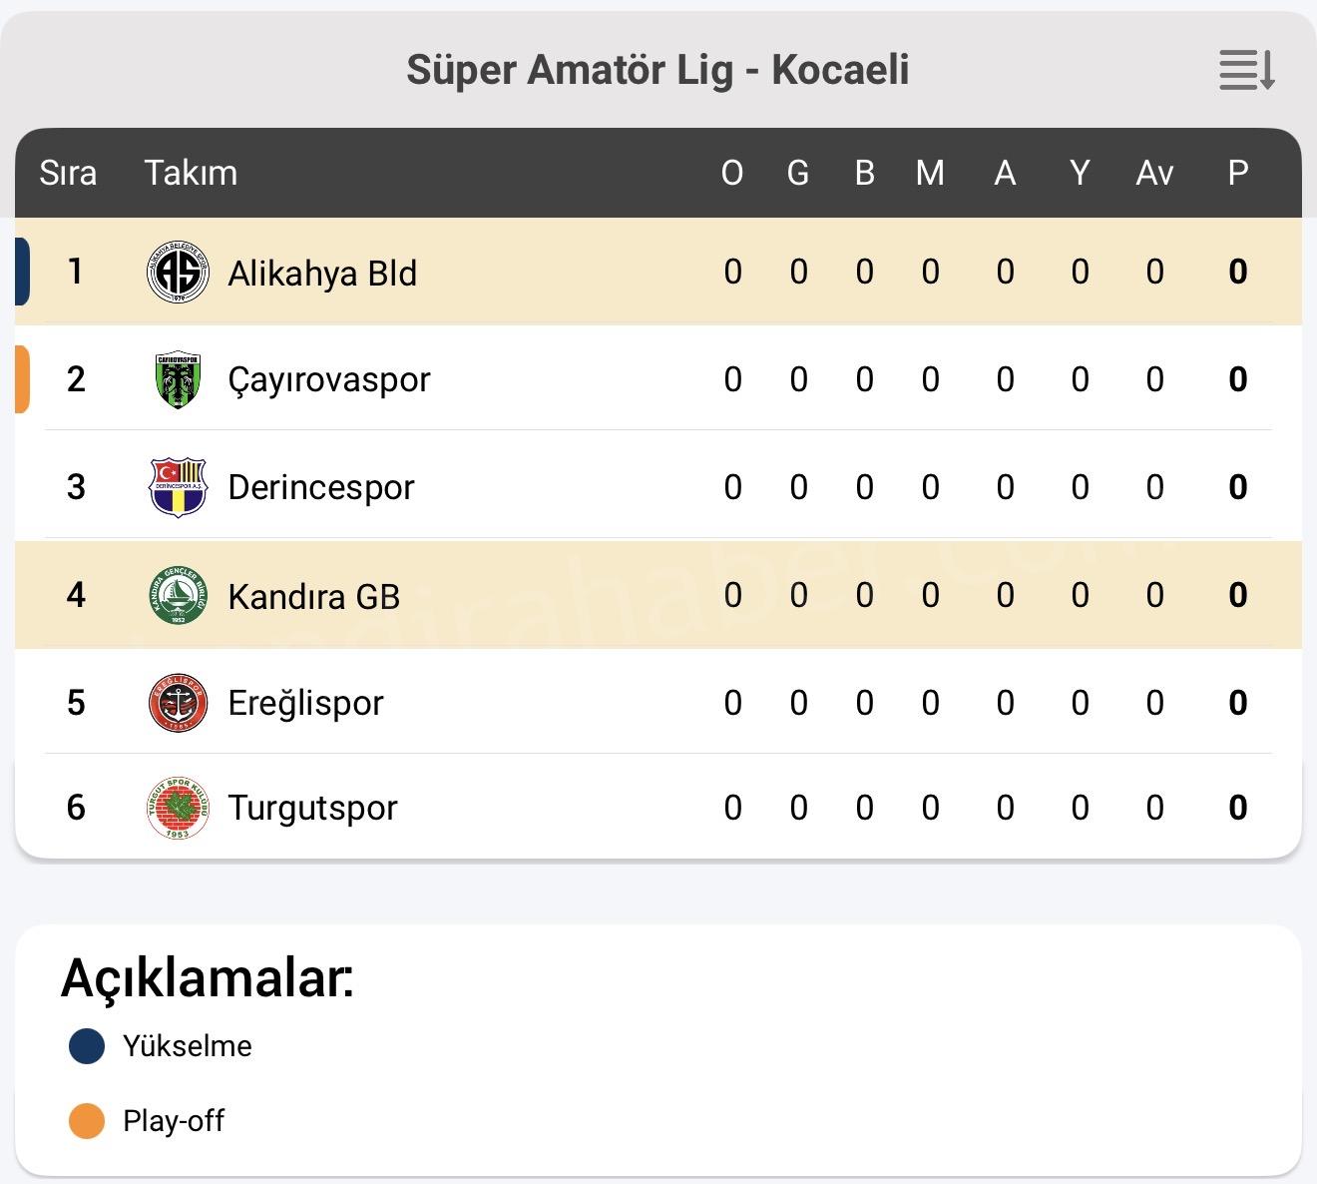Click the Alikahya Bld club logo
Viewport: 1317px width, 1184px height.
[178, 273]
